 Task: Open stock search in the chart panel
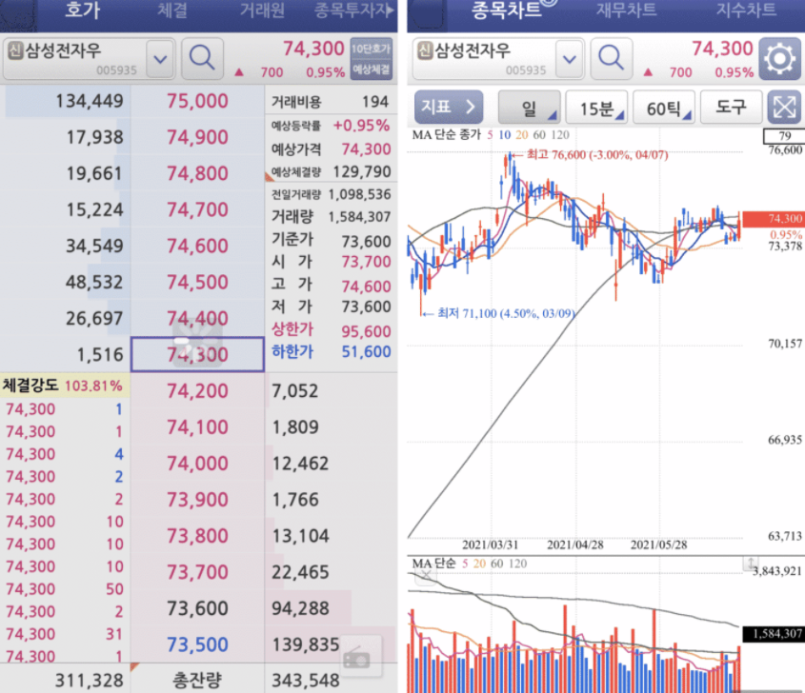coord(611,59)
